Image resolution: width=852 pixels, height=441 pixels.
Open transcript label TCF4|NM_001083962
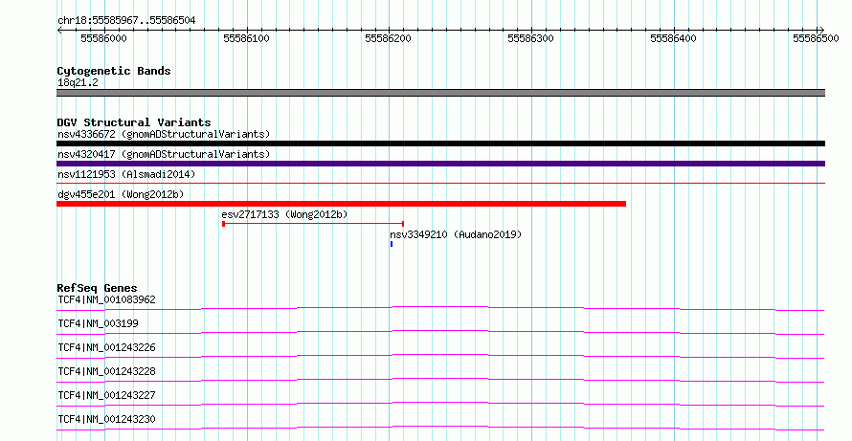[106, 299]
